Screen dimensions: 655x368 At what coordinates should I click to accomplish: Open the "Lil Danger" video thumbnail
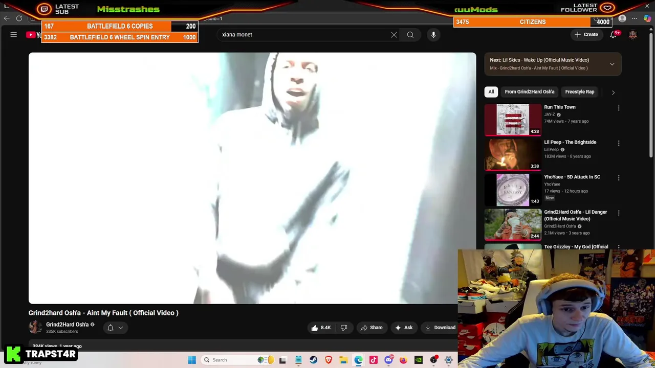(x=513, y=224)
